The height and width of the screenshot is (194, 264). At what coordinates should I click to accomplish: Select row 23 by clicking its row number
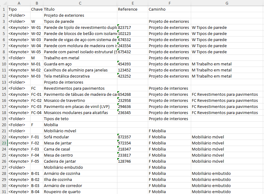tap(3, 143)
